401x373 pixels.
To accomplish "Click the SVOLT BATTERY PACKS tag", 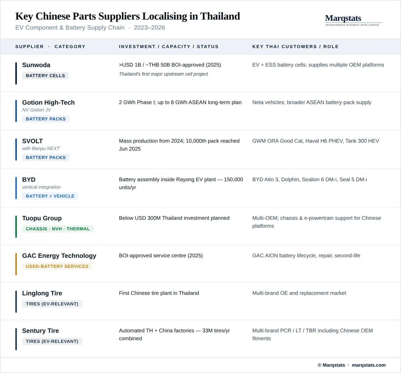I will click(46, 157).
